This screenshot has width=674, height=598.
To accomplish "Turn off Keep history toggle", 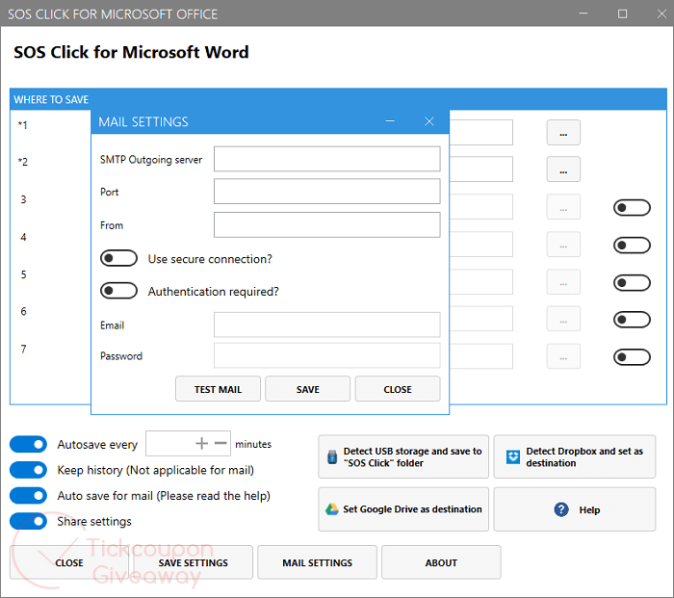I will tap(28, 470).
